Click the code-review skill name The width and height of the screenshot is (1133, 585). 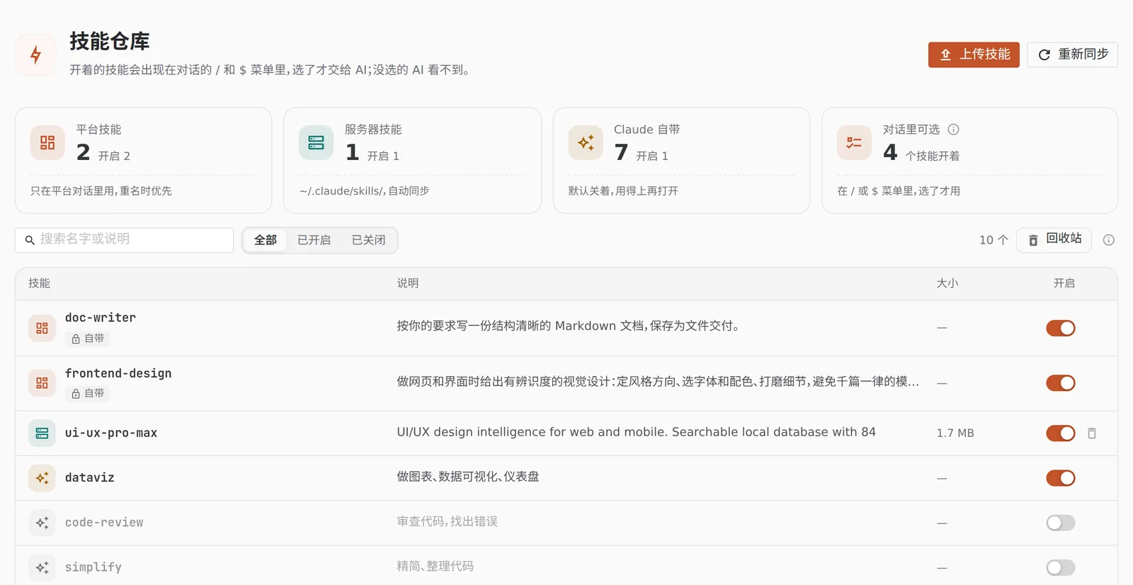pyautogui.click(x=104, y=523)
